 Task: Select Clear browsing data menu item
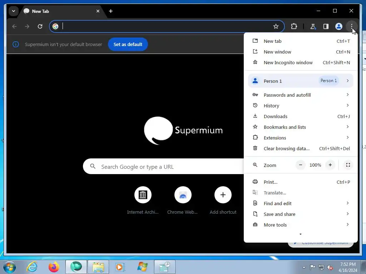click(301, 148)
